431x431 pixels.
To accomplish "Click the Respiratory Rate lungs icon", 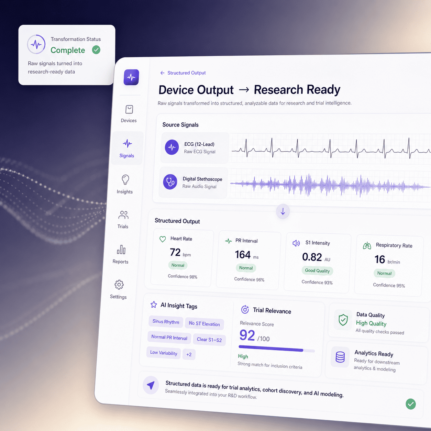I will pos(367,245).
